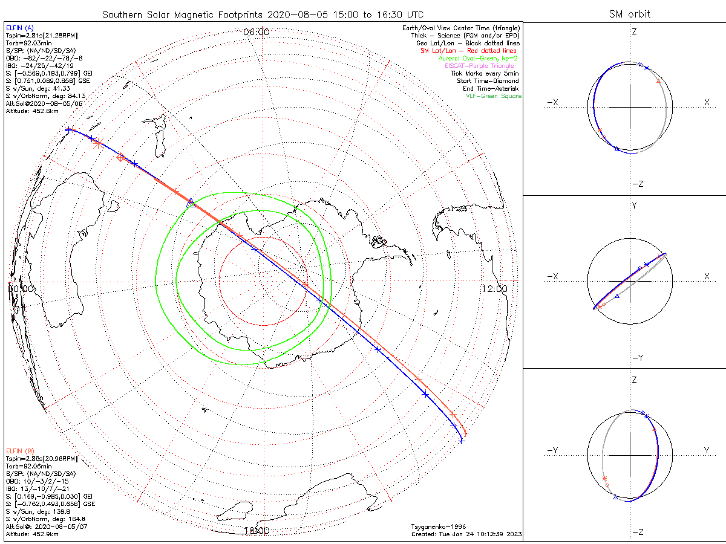Click 'Torb=92.03min' value
This screenshot has width=726, height=544.
point(28,44)
